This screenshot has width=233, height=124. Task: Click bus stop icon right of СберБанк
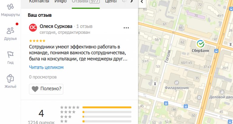point(216,51)
